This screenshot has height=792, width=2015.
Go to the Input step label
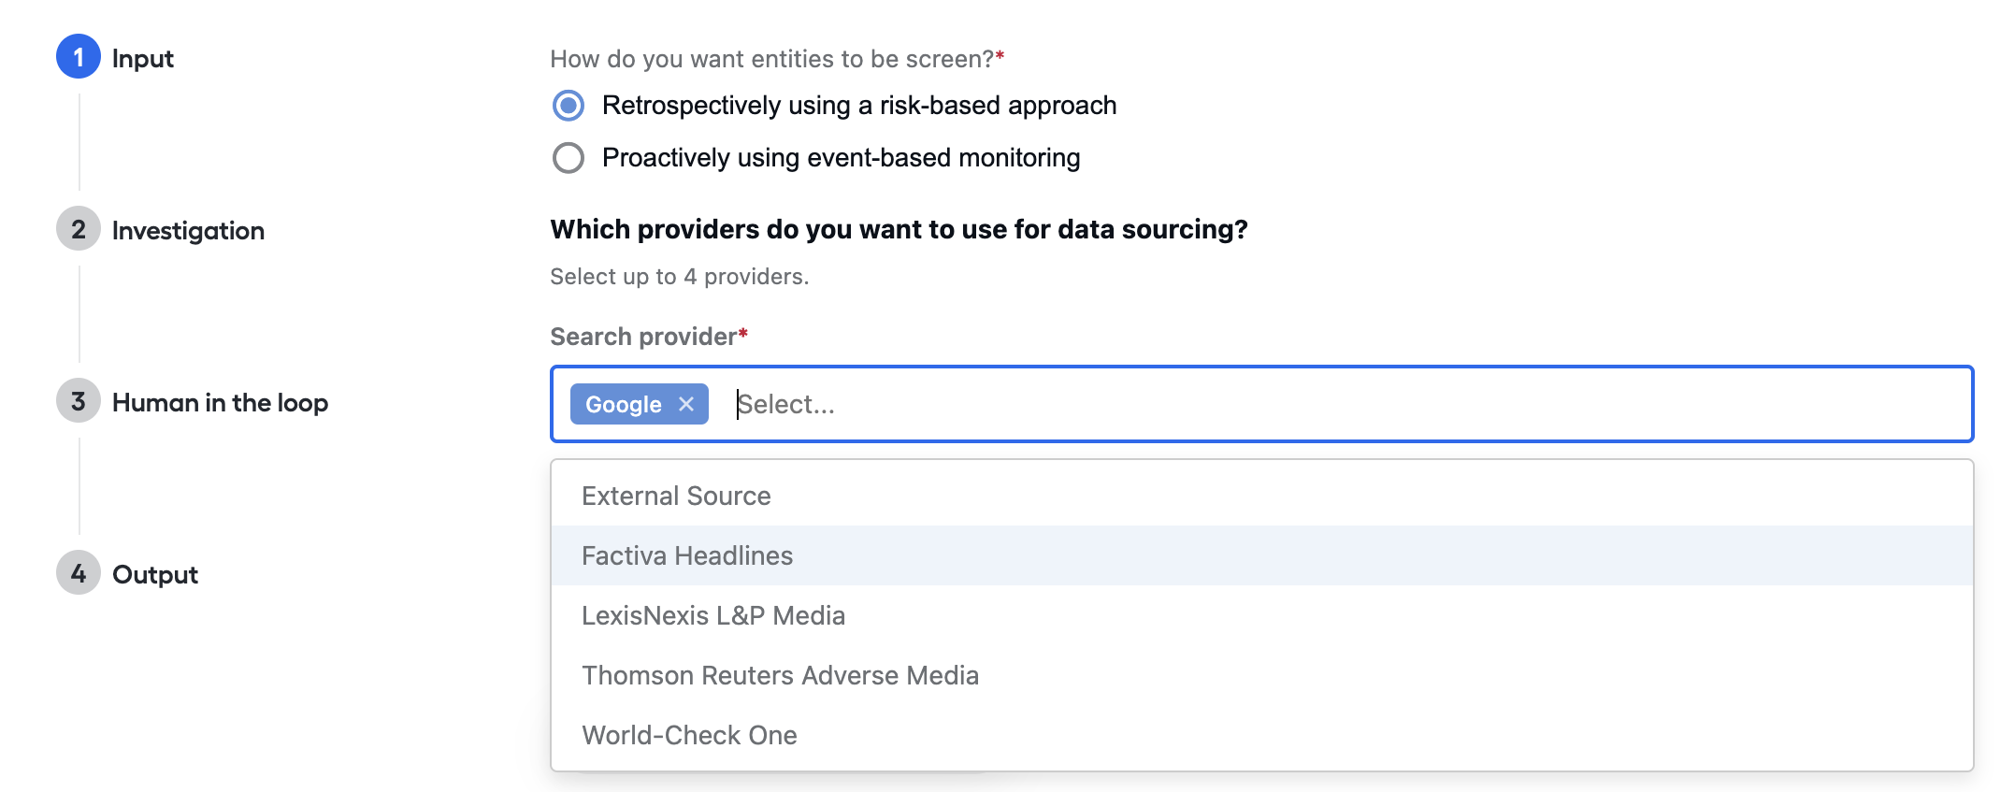click(143, 58)
